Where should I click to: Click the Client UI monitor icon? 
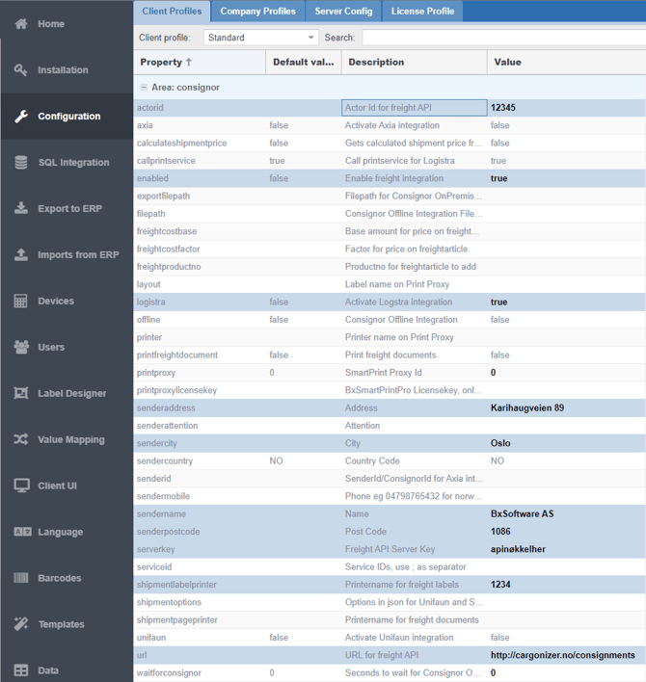click(21, 485)
